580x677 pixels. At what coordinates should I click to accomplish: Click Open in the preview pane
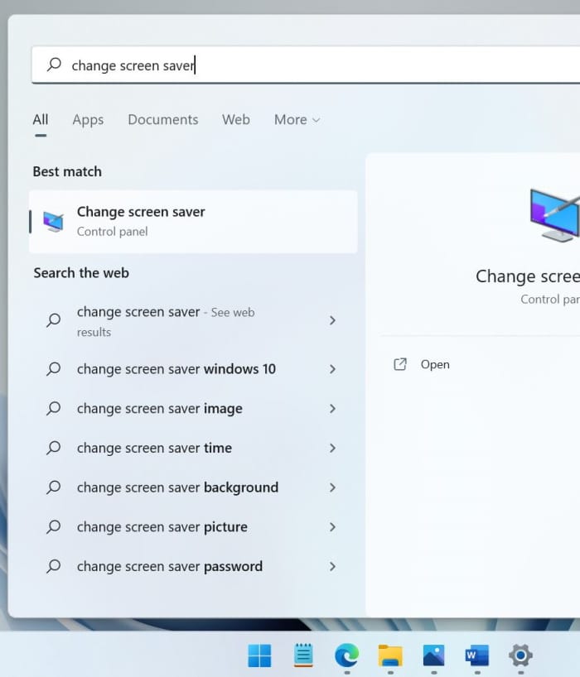coord(435,364)
